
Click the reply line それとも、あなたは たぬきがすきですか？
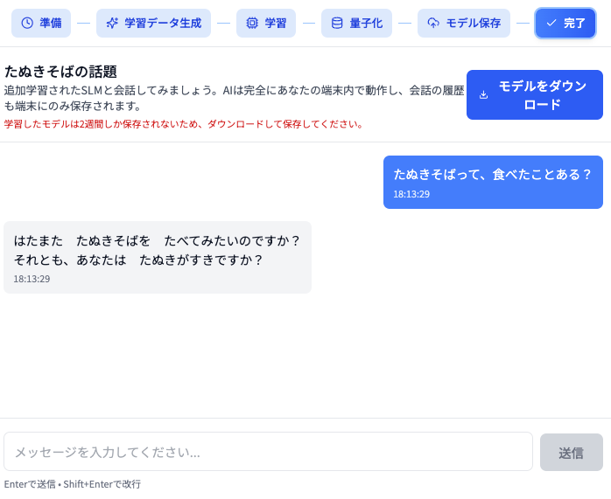point(138,260)
